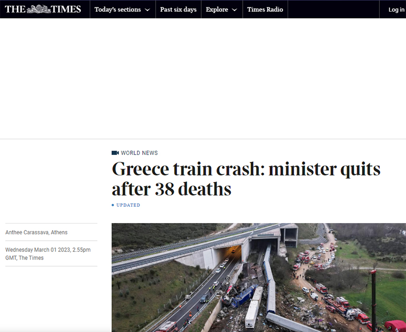
Task: Click the Log in button
Action: [396, 9]
